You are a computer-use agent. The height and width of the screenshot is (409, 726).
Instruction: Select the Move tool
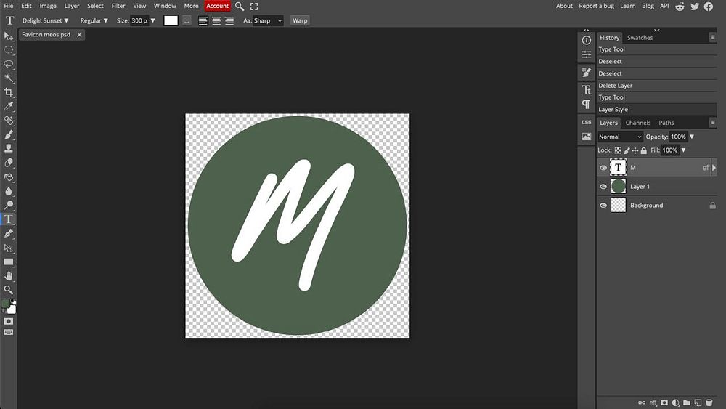click(8, 36)
